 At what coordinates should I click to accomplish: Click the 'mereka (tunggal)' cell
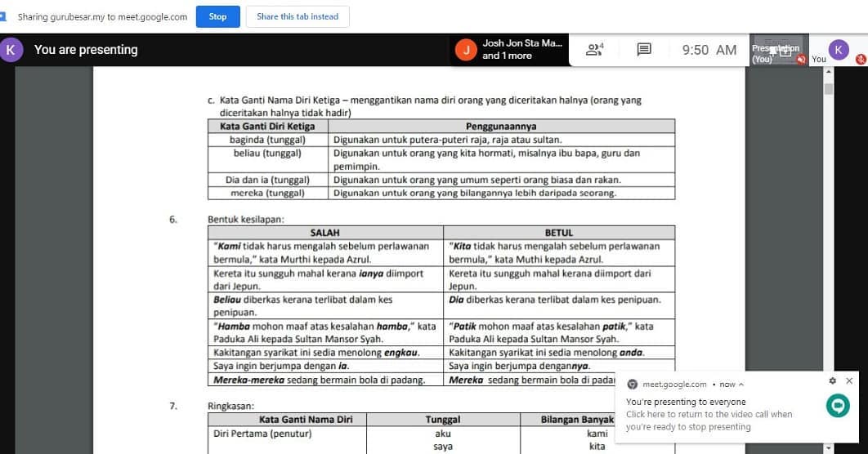(267, 193)
